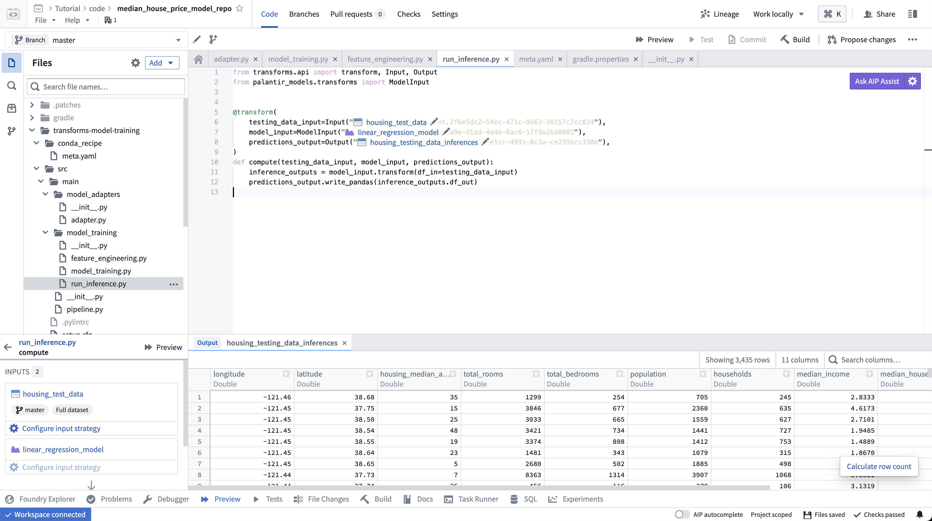
Task: Click the back arrow beside run_inference.py compute
Action: tap(8, 347)
